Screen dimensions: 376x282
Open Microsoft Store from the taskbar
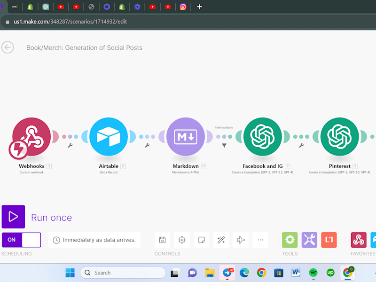279,273
